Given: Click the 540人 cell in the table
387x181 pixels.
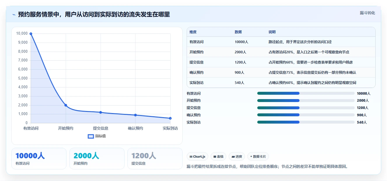Looking at the screenshot, I should click(239, 83).
